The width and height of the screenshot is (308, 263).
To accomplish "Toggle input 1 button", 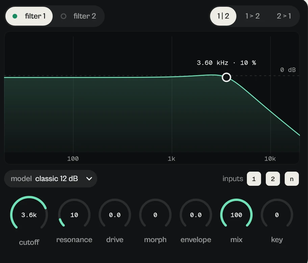I will (254, 179).
